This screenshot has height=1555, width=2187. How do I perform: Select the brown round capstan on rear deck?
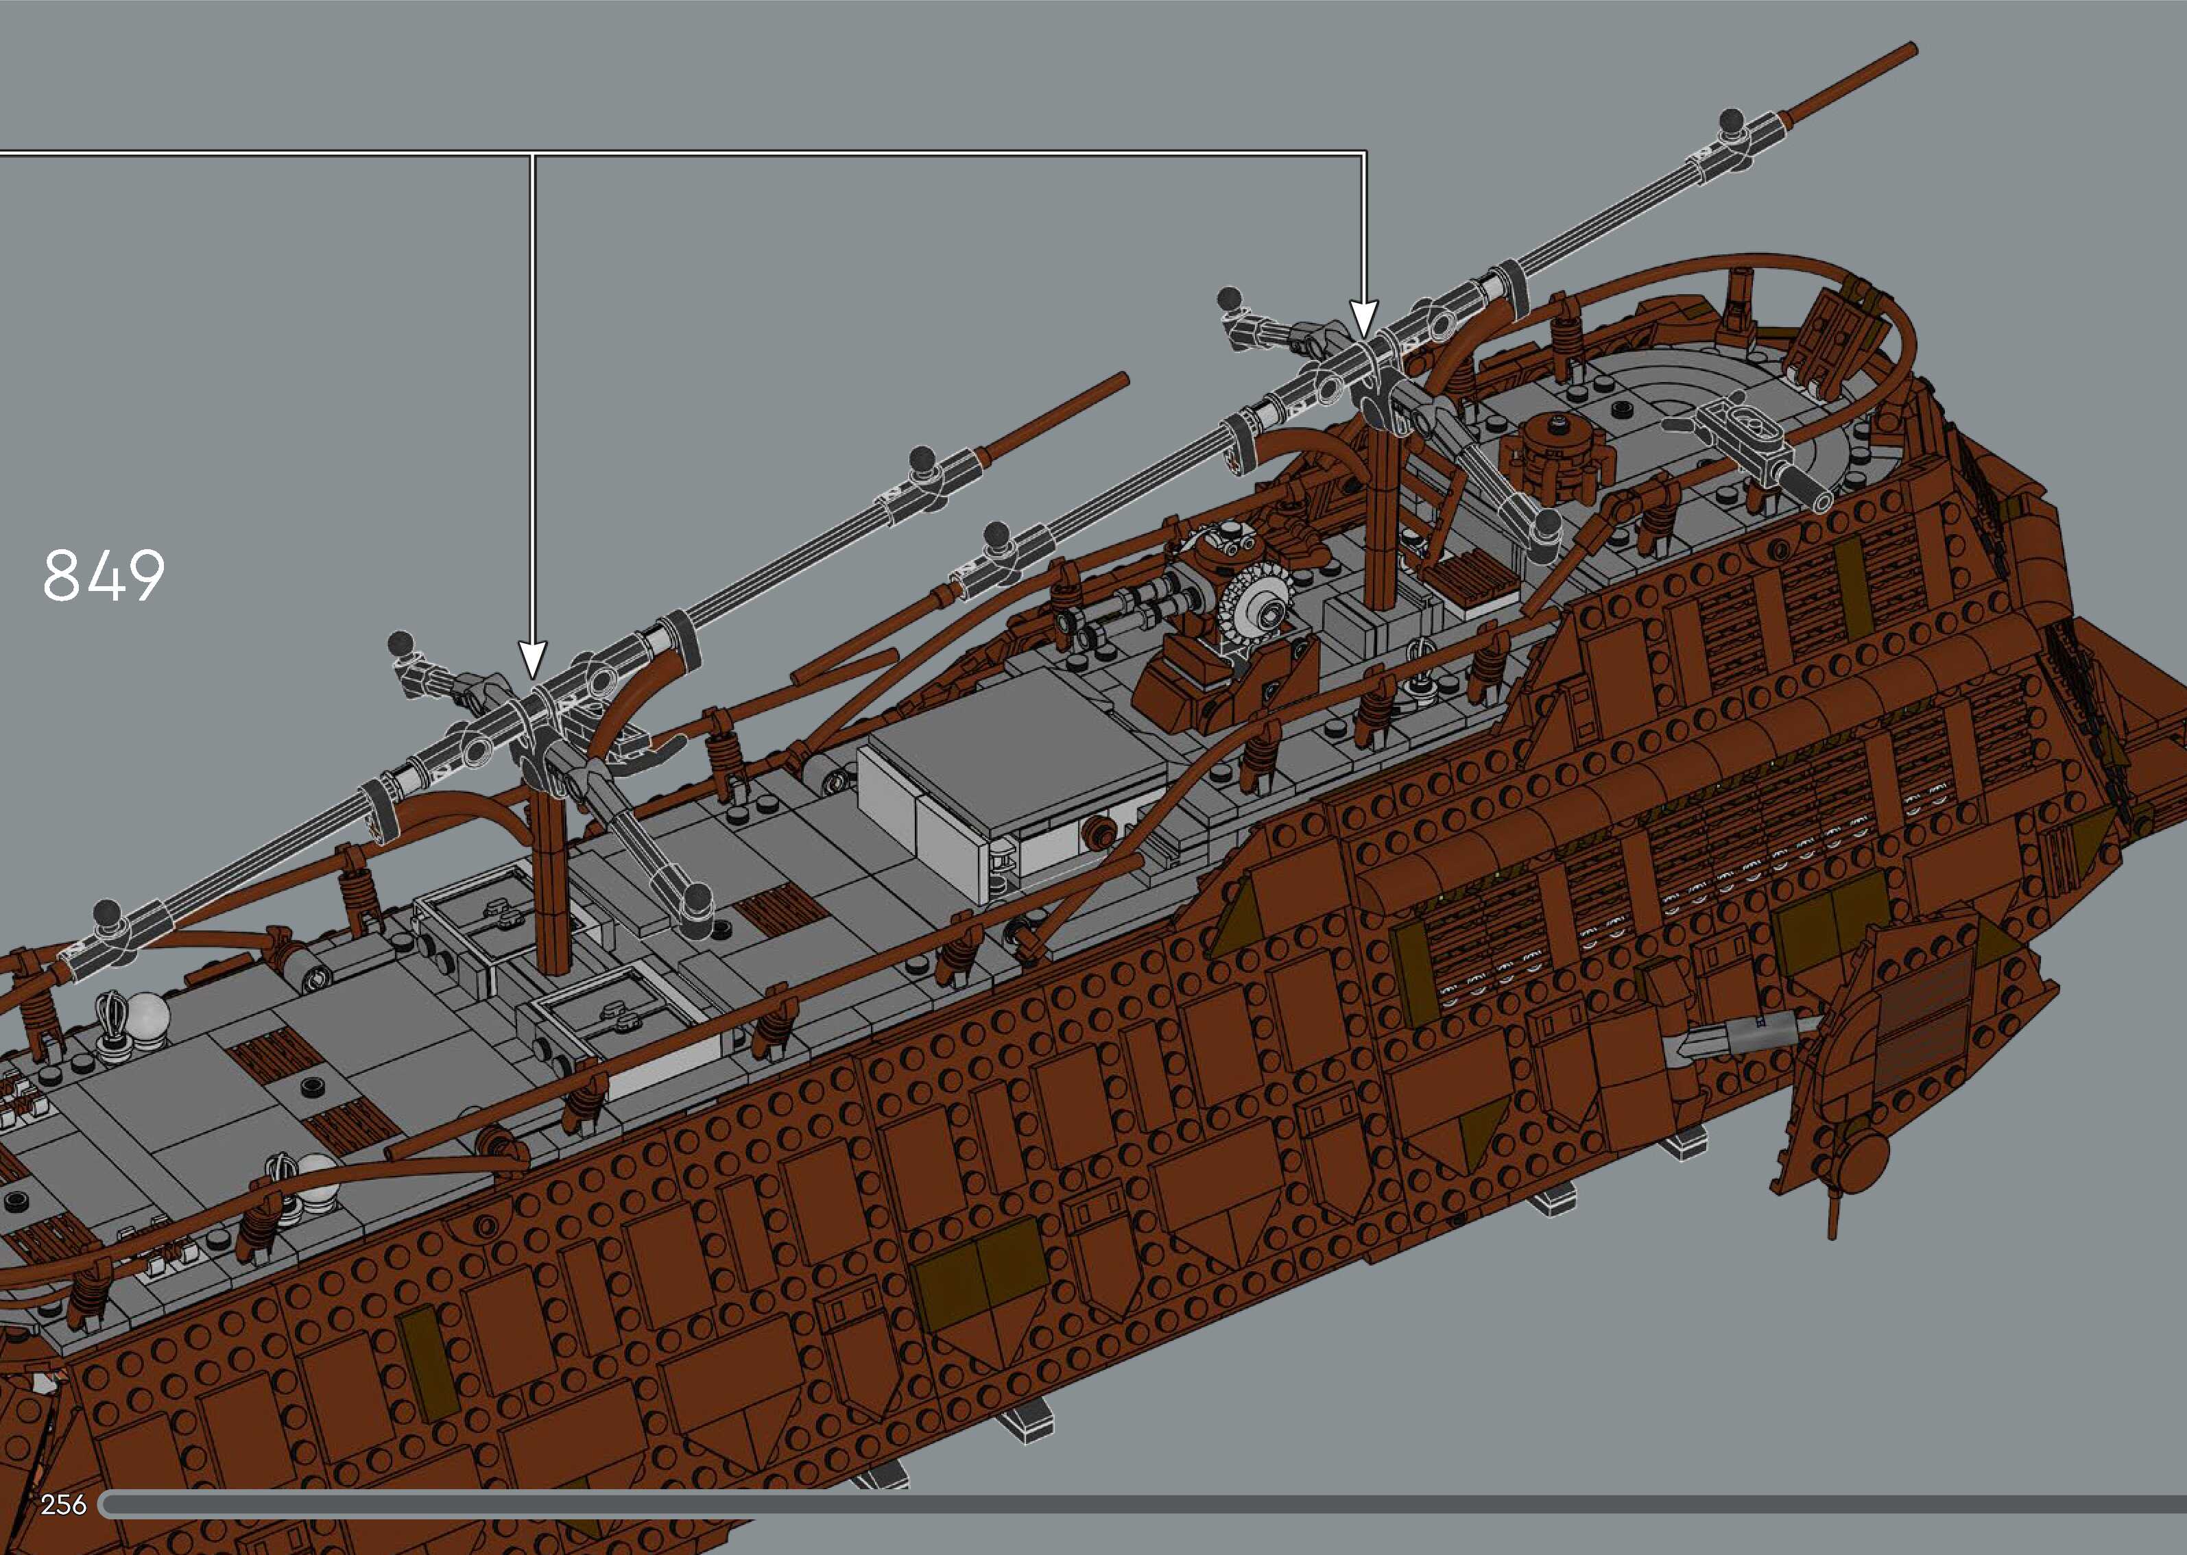(1558, 449)
